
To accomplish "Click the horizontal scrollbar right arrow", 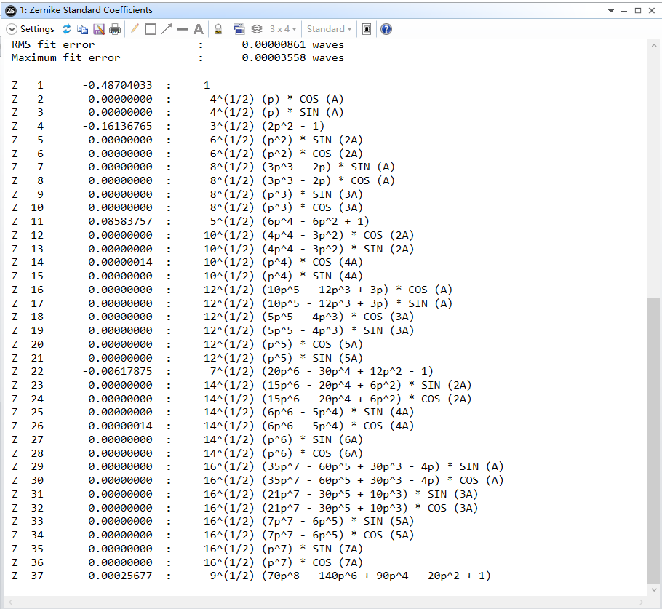I will (641, 602).
